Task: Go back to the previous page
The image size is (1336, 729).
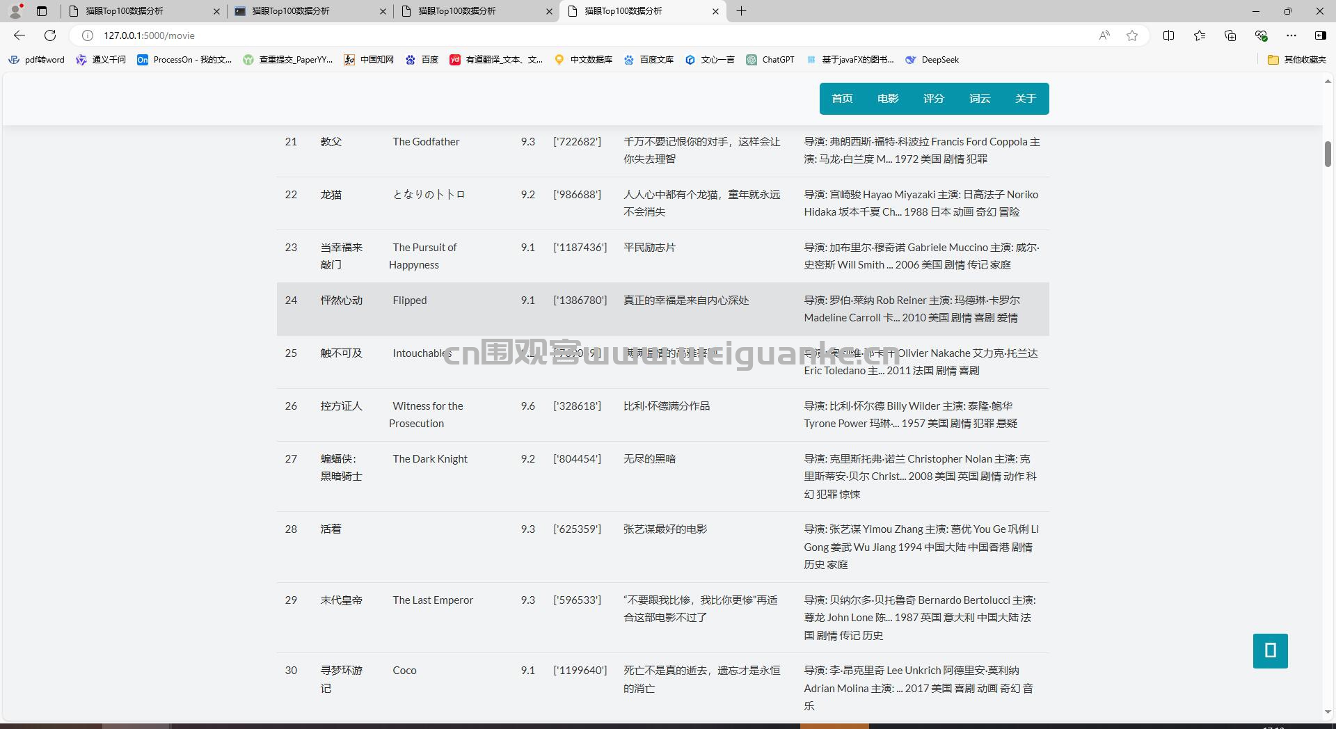Action: point(19,35)
